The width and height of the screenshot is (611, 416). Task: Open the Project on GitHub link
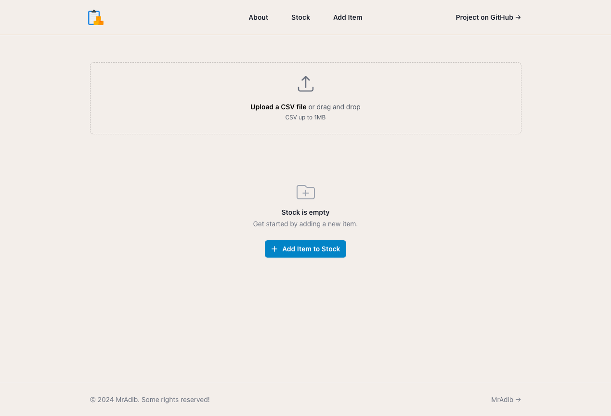484,17
